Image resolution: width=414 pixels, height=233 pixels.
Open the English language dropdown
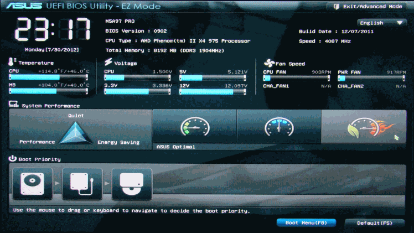pyautogui.click(x=381, y=23)
